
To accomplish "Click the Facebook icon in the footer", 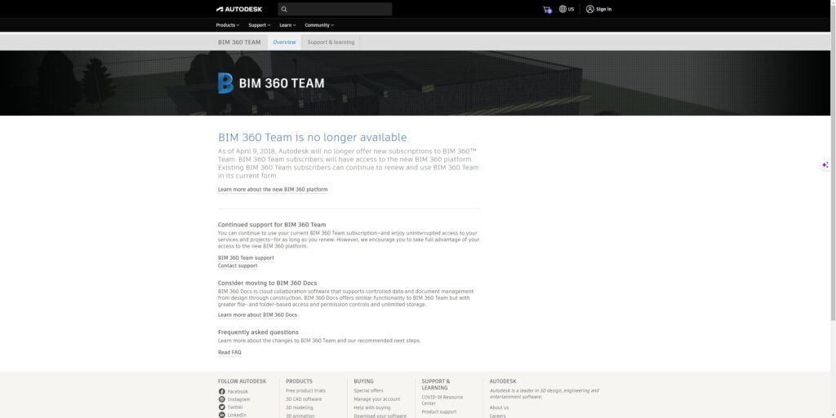I will tap(222, 391).
